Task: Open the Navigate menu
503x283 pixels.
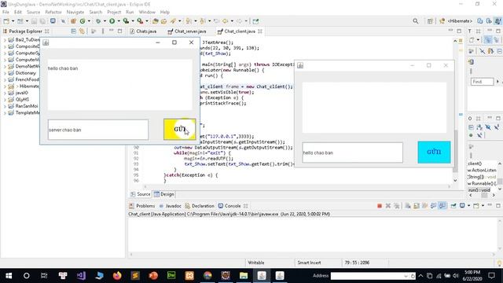Action: [75, 12]
